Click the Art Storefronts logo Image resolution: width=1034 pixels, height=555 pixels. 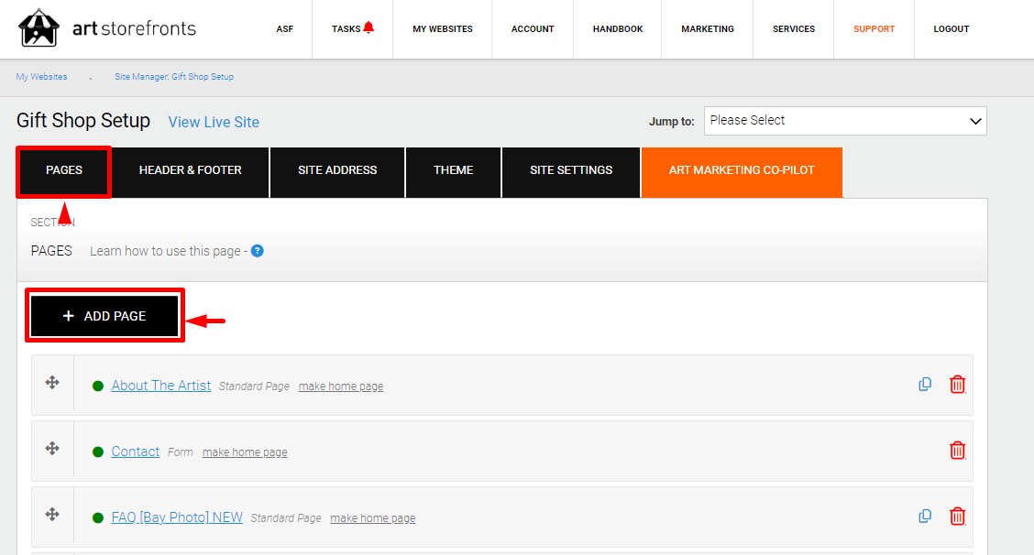pyautogui.click(x=106, y=28)
